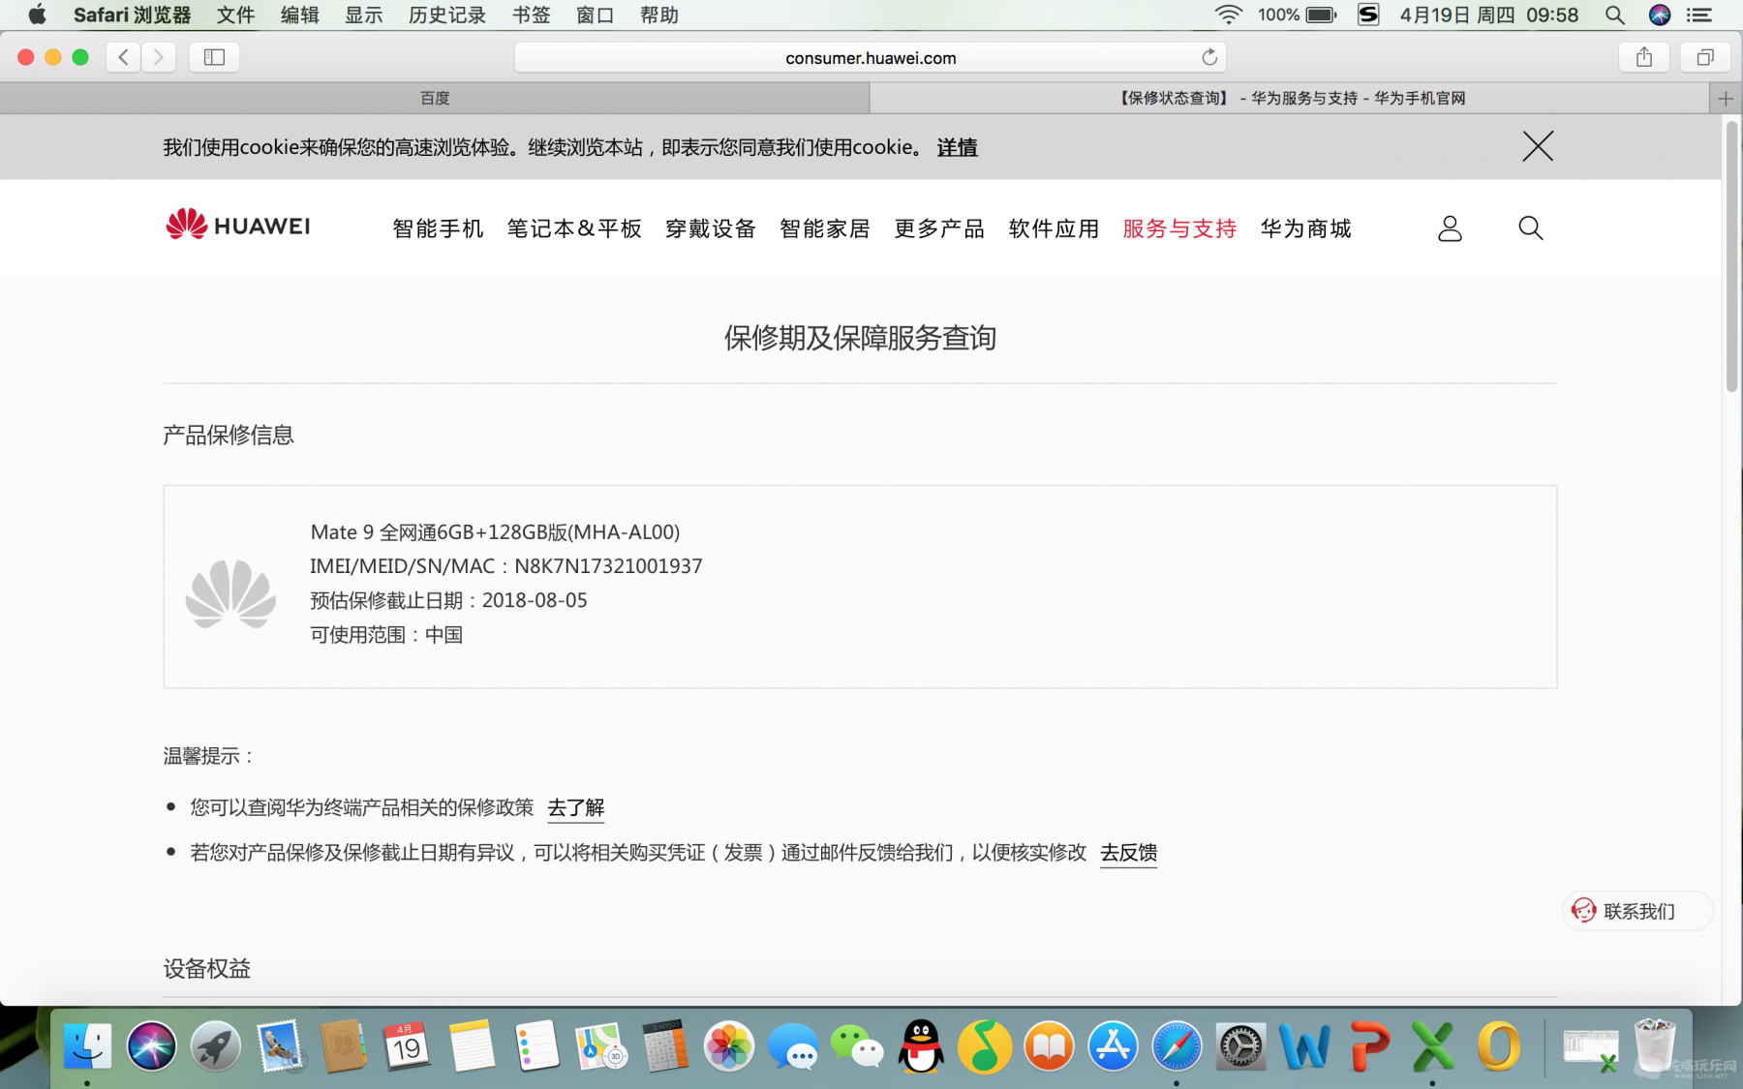This screenshot has height=1089, width=1743.
Task: Open System Preferences gear in Dock
Action: (1240, 1046)
